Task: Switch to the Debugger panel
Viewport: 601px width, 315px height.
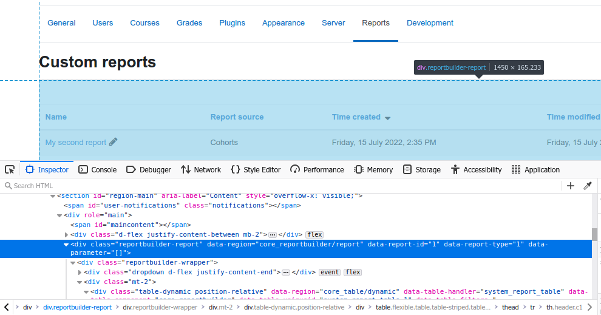Action: tap(149, 169)
